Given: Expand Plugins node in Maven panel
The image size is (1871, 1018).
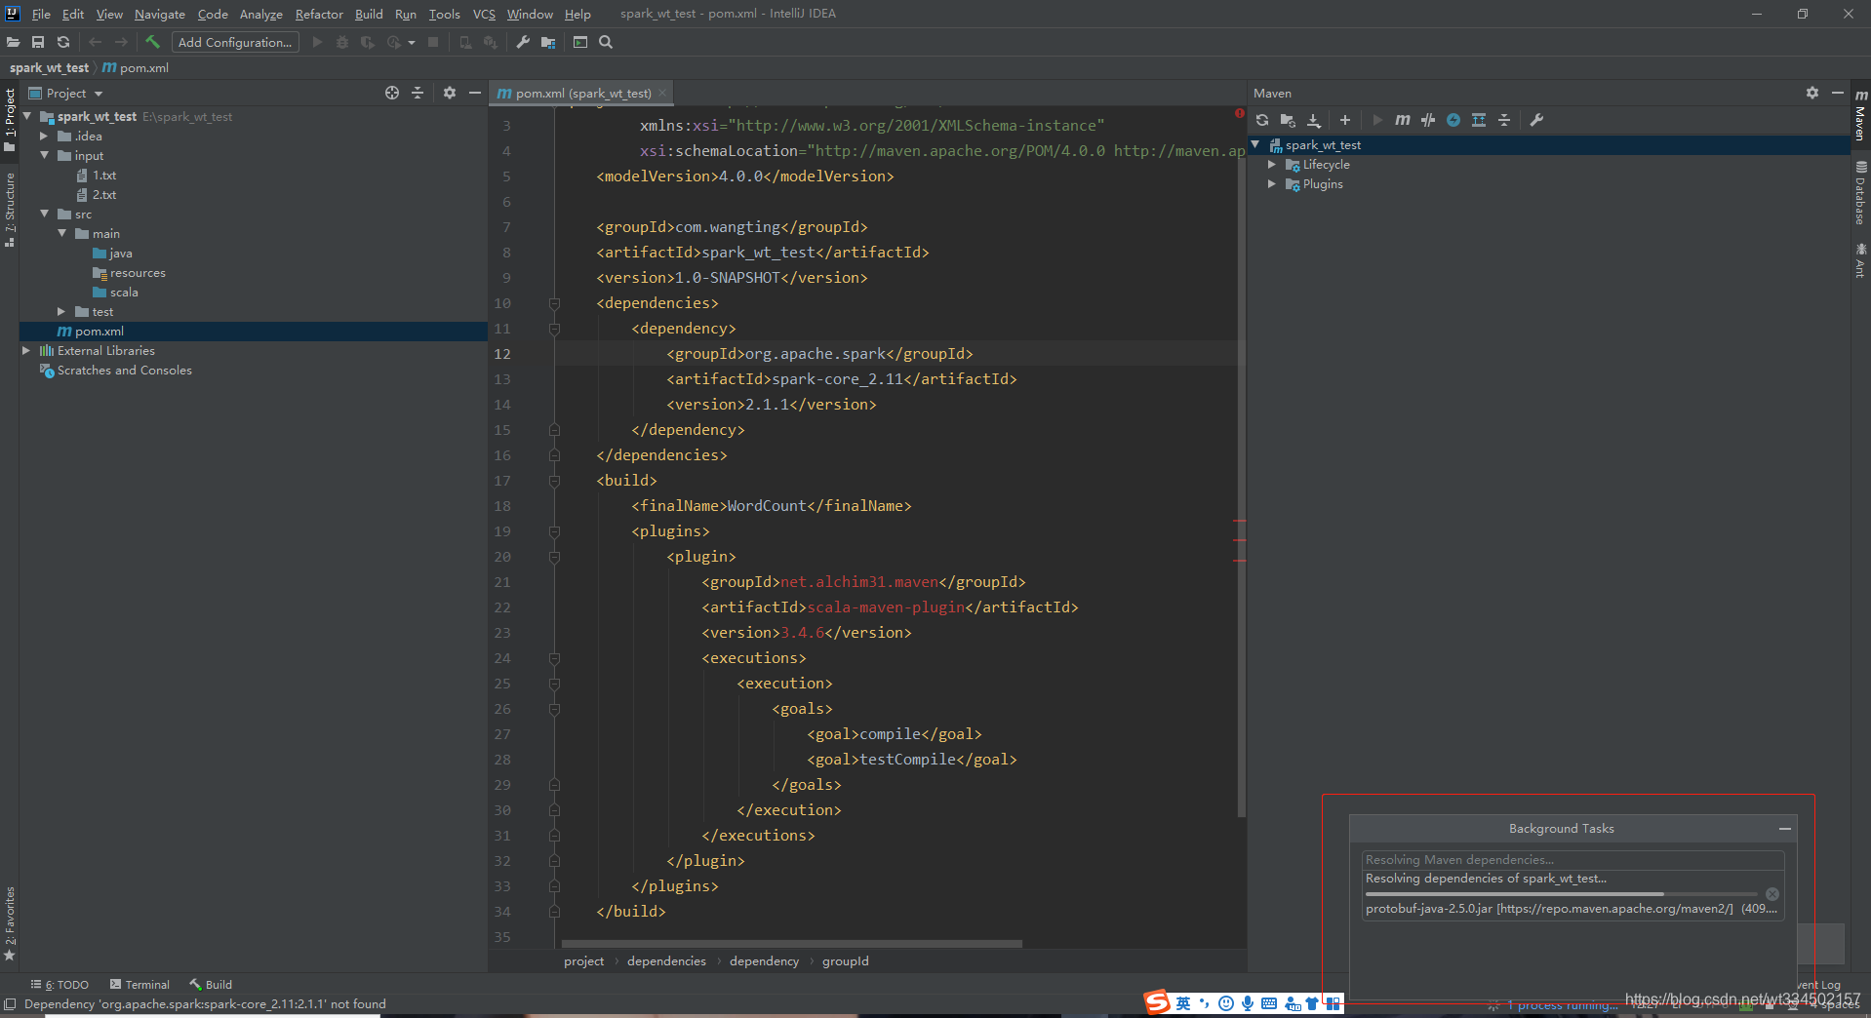Looking at the screenshot, I should (1272, 184).
